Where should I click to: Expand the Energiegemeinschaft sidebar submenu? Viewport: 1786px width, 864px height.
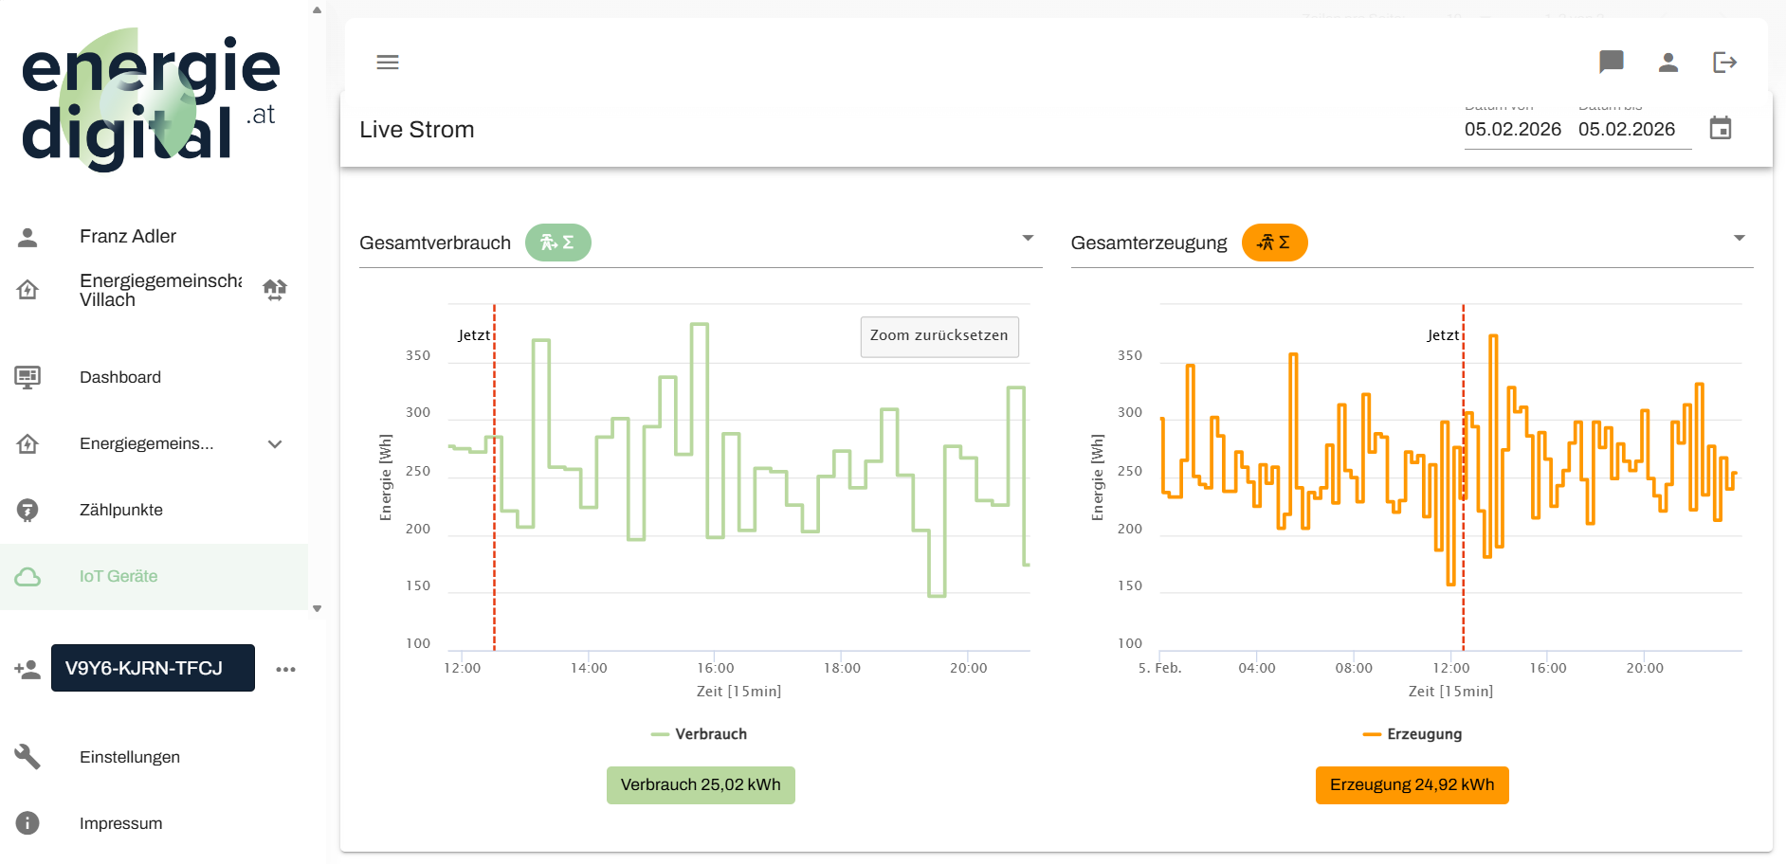[x=275, y=444]
